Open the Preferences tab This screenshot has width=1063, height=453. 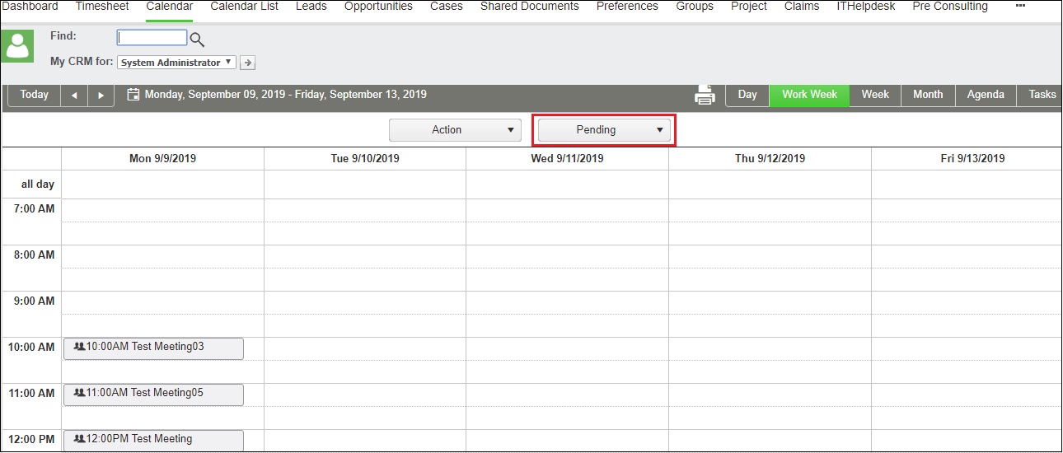pyautogui.click(x=627, y=7)
